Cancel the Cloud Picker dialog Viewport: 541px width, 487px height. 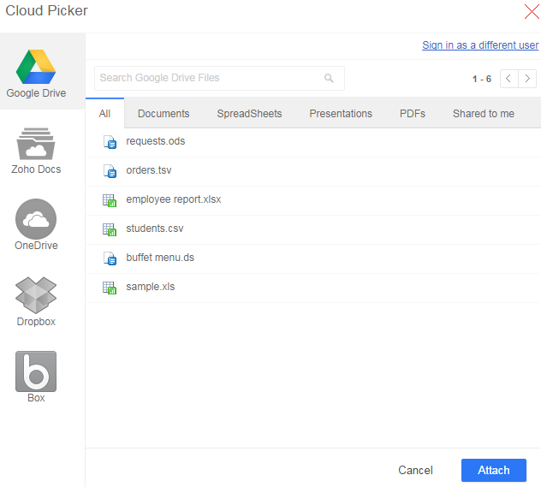415,470
